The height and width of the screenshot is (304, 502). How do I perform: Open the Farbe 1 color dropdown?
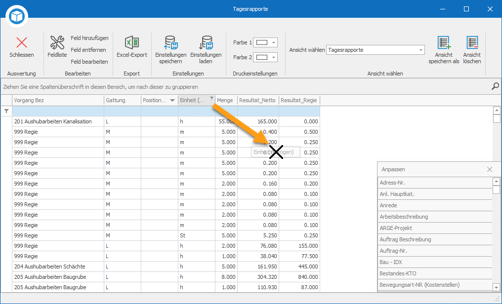point(273,42)
